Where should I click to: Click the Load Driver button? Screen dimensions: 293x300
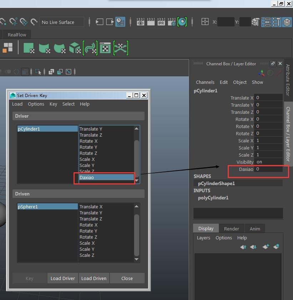63,278
